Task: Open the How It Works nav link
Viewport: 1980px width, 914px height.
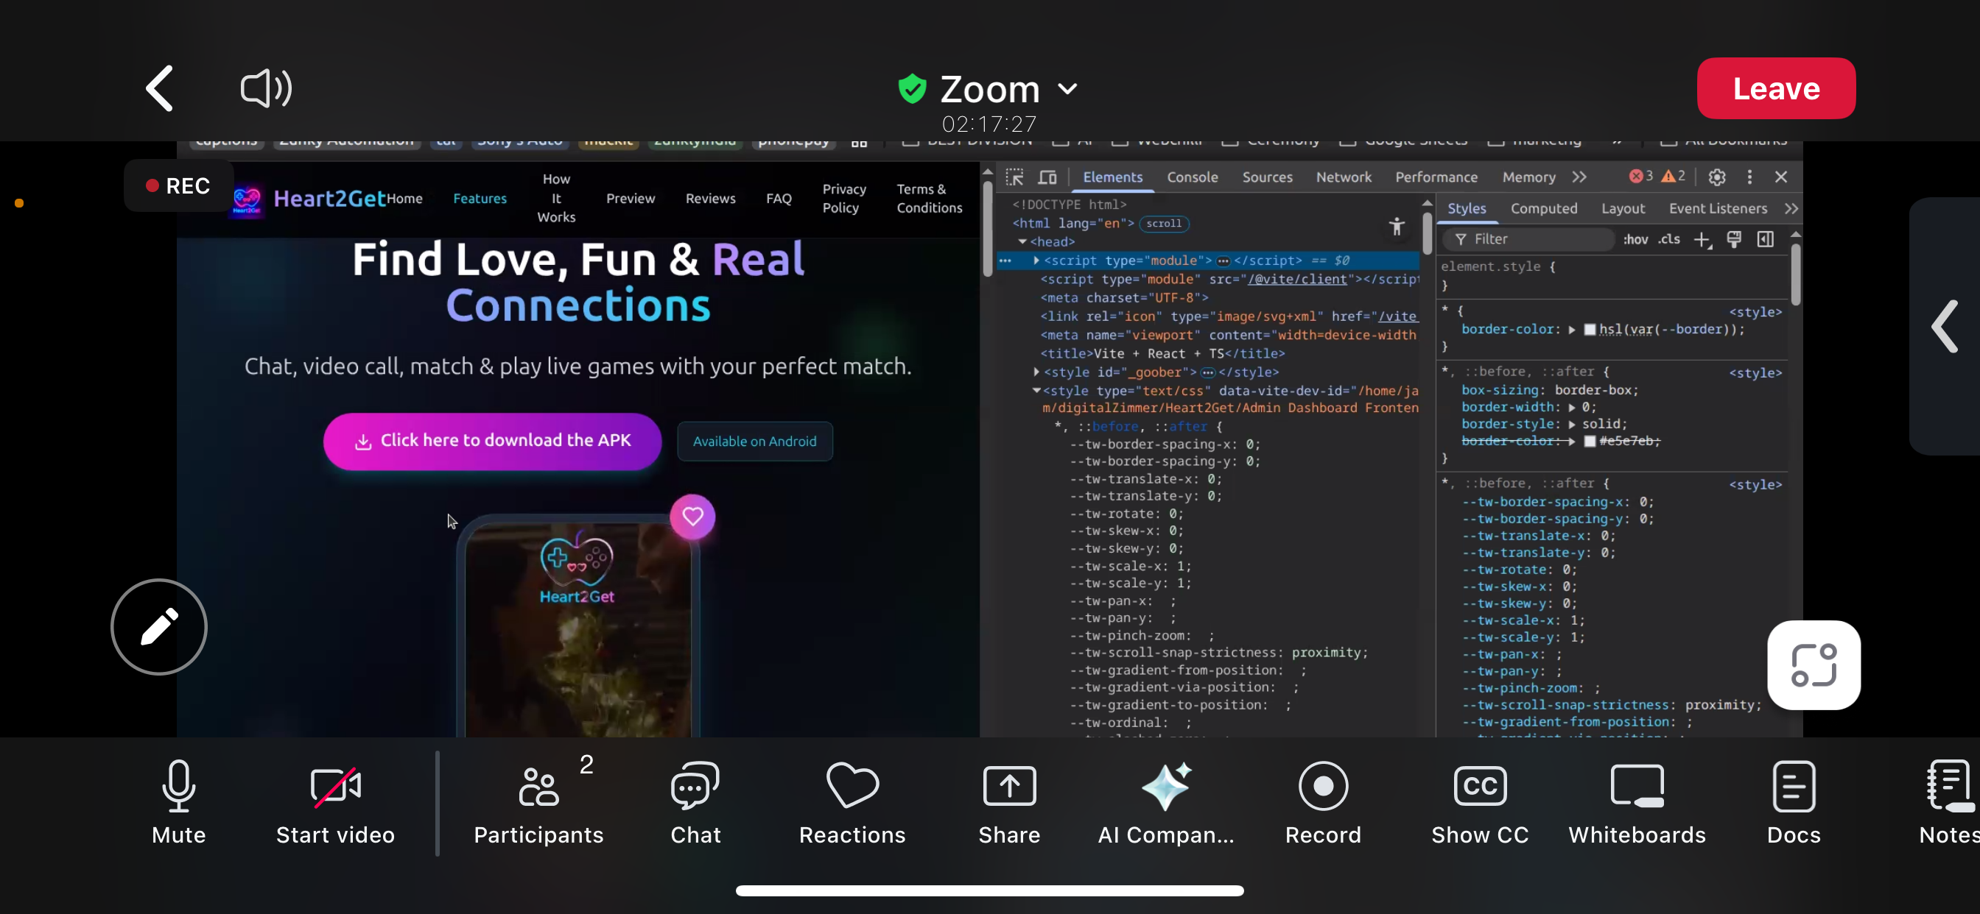Action: pyautogui.click(x=555, y=198)
